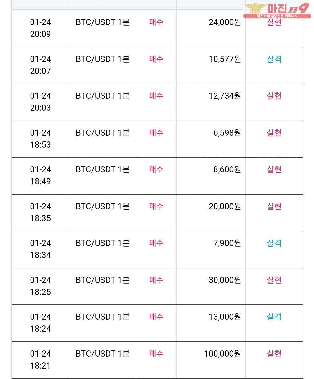Click BTC/USDT 1분 in the 20:03 row

pyautogui.click(x=102, y=96)
